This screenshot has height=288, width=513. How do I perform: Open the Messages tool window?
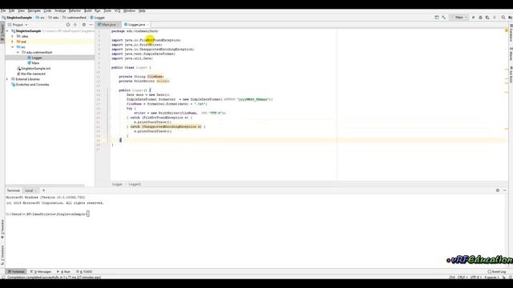pos(41,272)
